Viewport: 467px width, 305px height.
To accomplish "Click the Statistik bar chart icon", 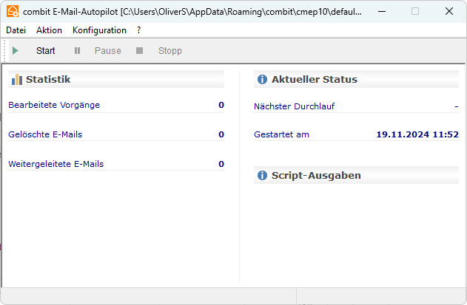I will [x=16, y=79].
